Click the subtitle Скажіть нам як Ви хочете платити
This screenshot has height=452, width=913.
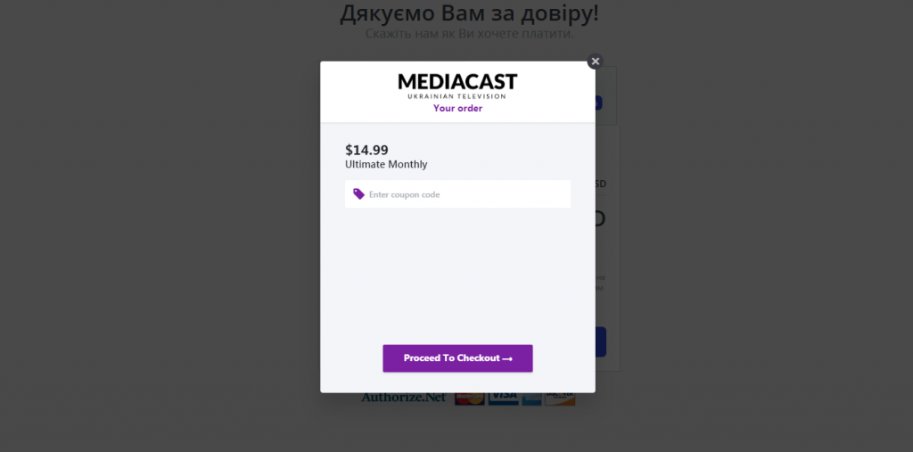[x=469, y=34]
